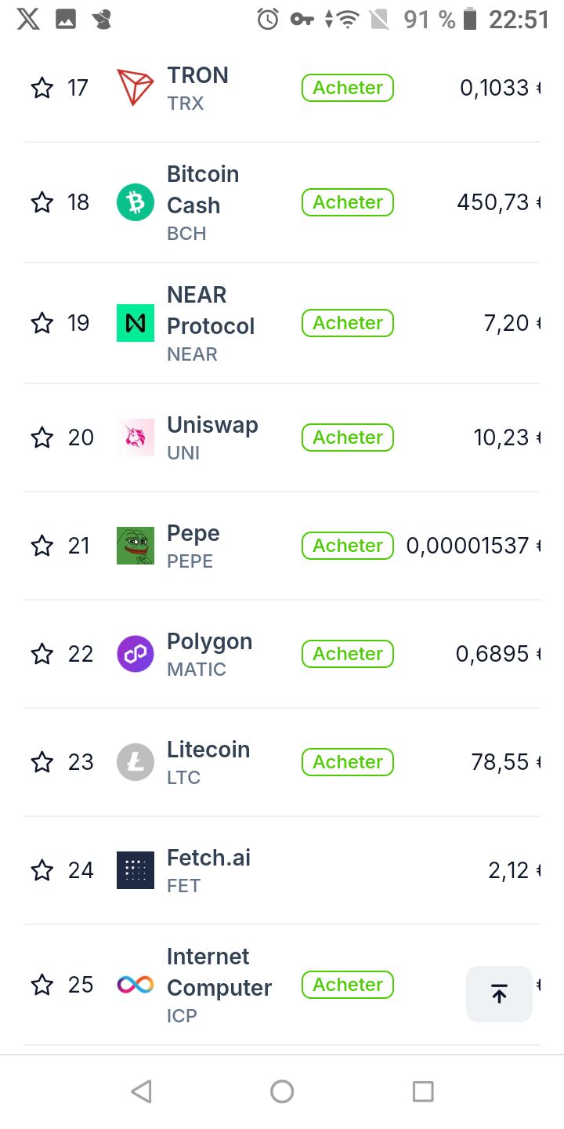This screenshot has width=564, height=1129.
Task: Click the Pepe frog icon
Action: [136, 546]
